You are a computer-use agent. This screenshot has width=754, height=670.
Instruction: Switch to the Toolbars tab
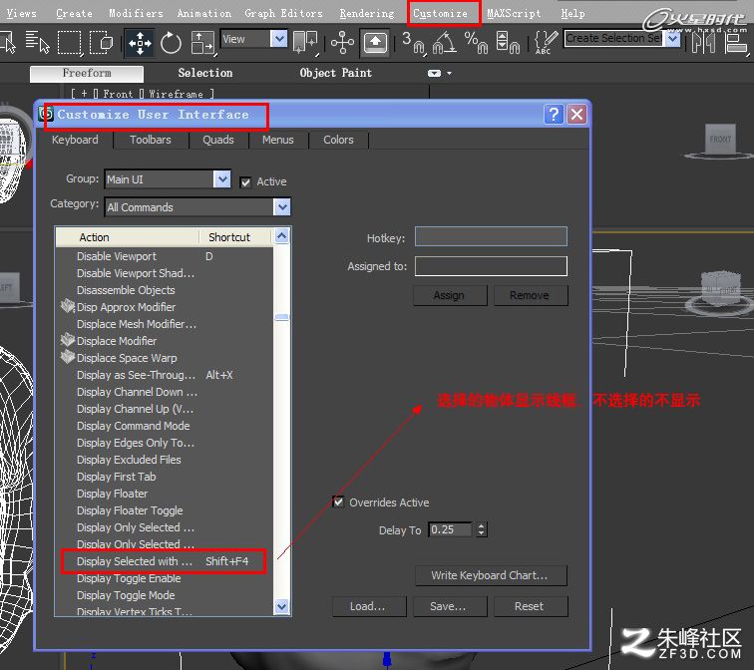150,140
